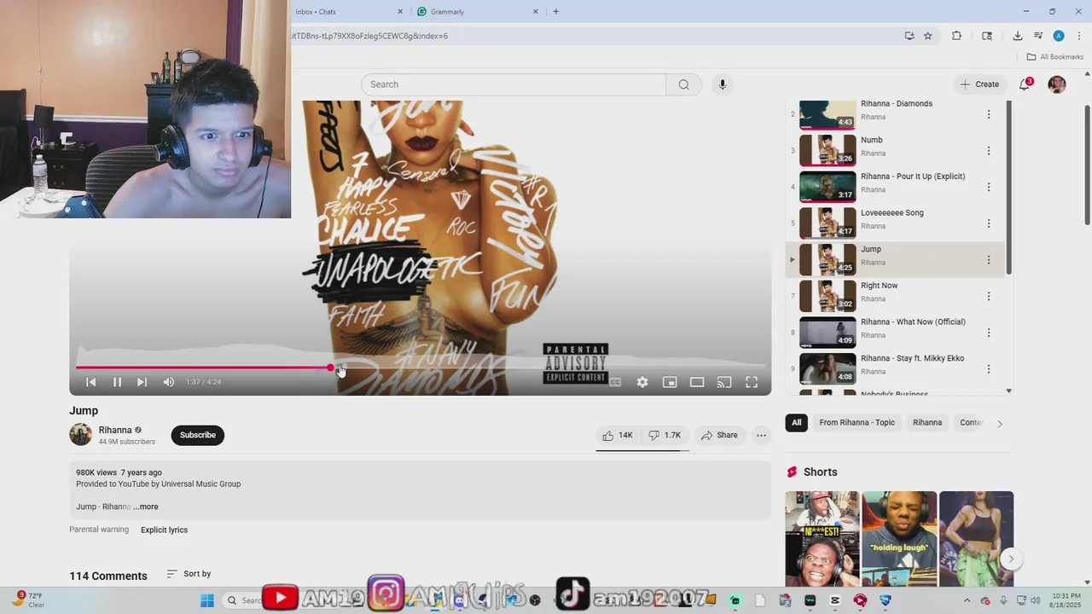Open comments Sort by menu
The image size is (1092, 614).
click(189, 574)
